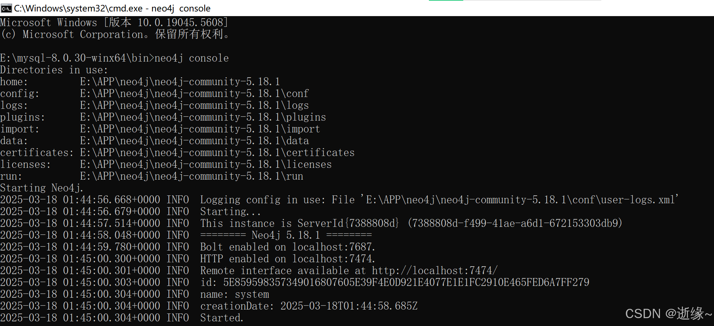Select the import directory path
The width and height of the screenshot is (714, 326).
tap(200, 129)
